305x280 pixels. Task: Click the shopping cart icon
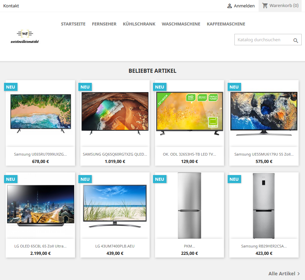tap(265, 6)
